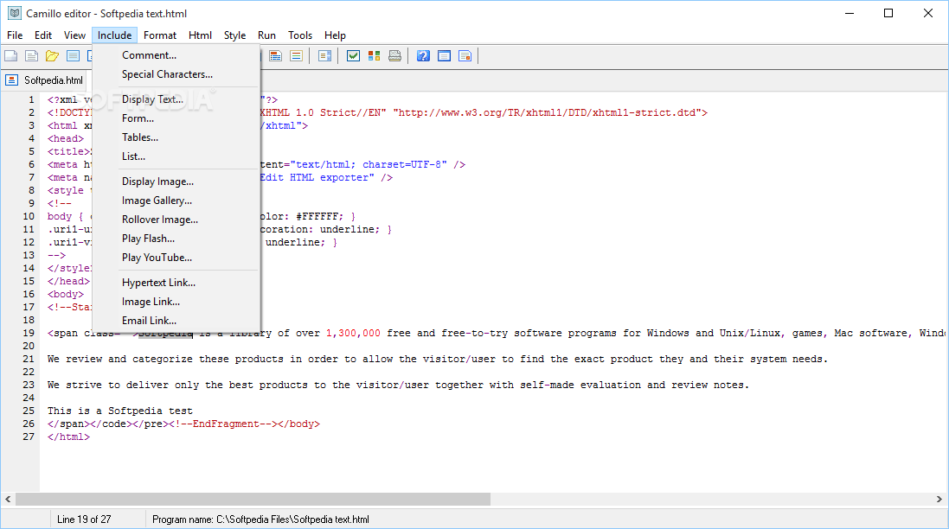Screen dimensions: 949x529
Task: Click the four colored squares toolbar icon
Action: [x=374, y=56]
